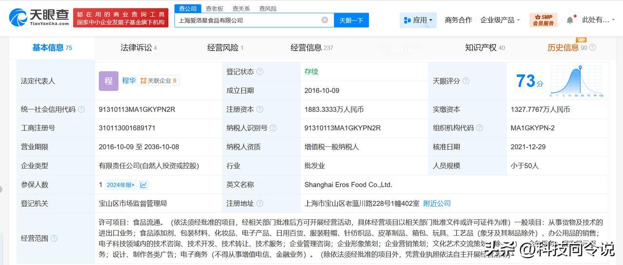Switch to 查老板 search tab
Image resolution: width=623 pixels, height=265 pixels.
(214, 9)
